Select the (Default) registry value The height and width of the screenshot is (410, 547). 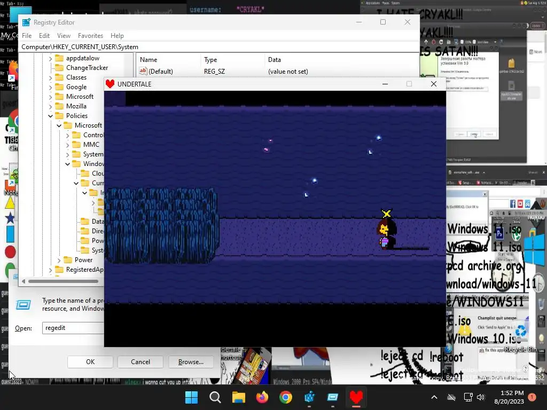(x=160, y=72)
